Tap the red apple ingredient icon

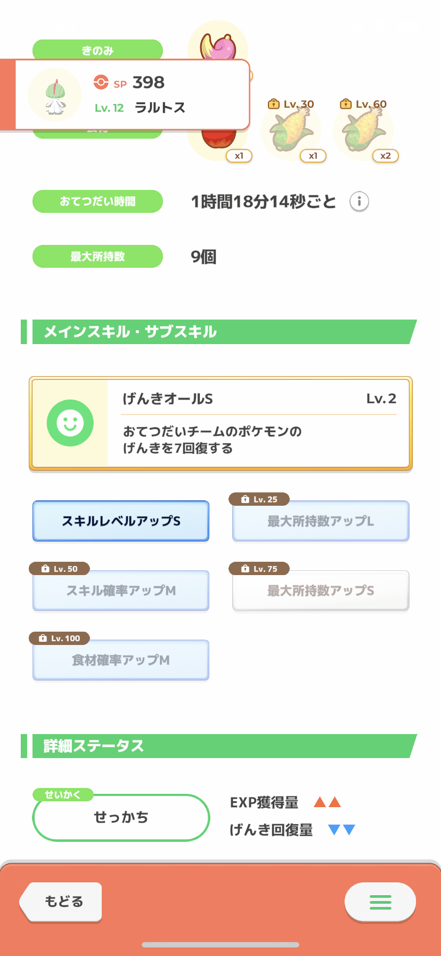point(218,145)
